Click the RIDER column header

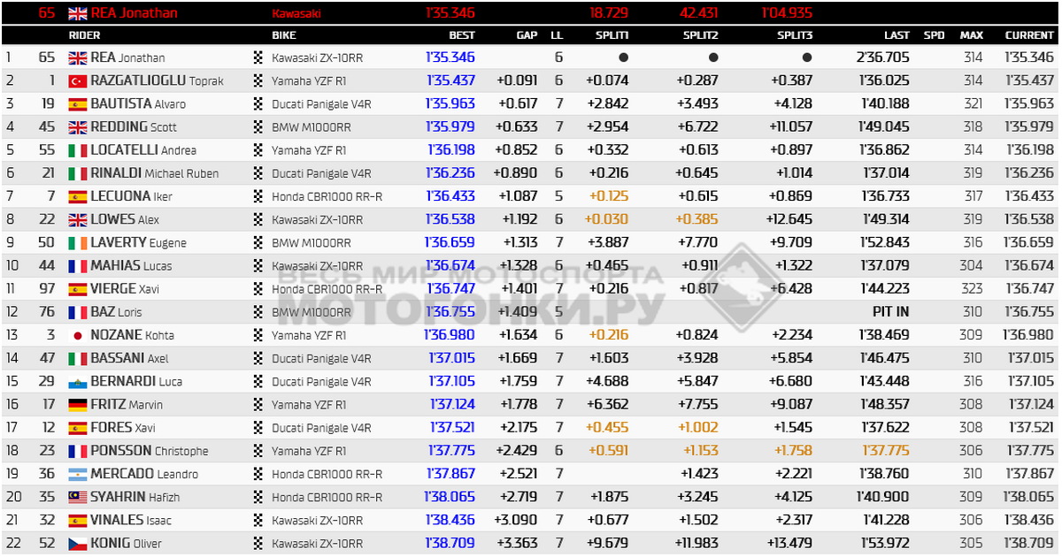point(84,35)
